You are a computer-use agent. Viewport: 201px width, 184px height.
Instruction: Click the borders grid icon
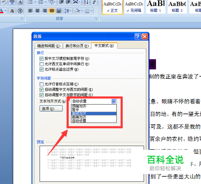(x=87, y=11)
